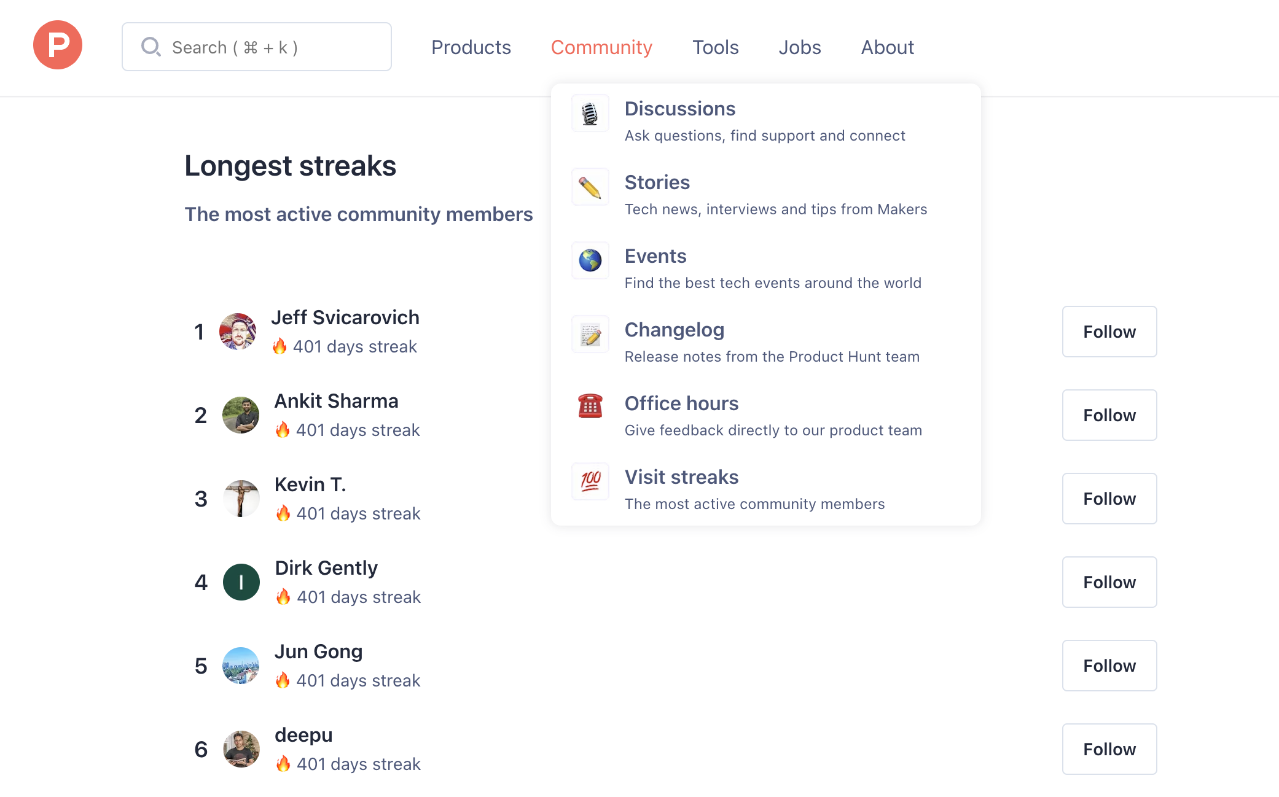This screenshot has height=797, width=1279.
Task: Click the Stories pencil icon
Action: tap(589, 187)
